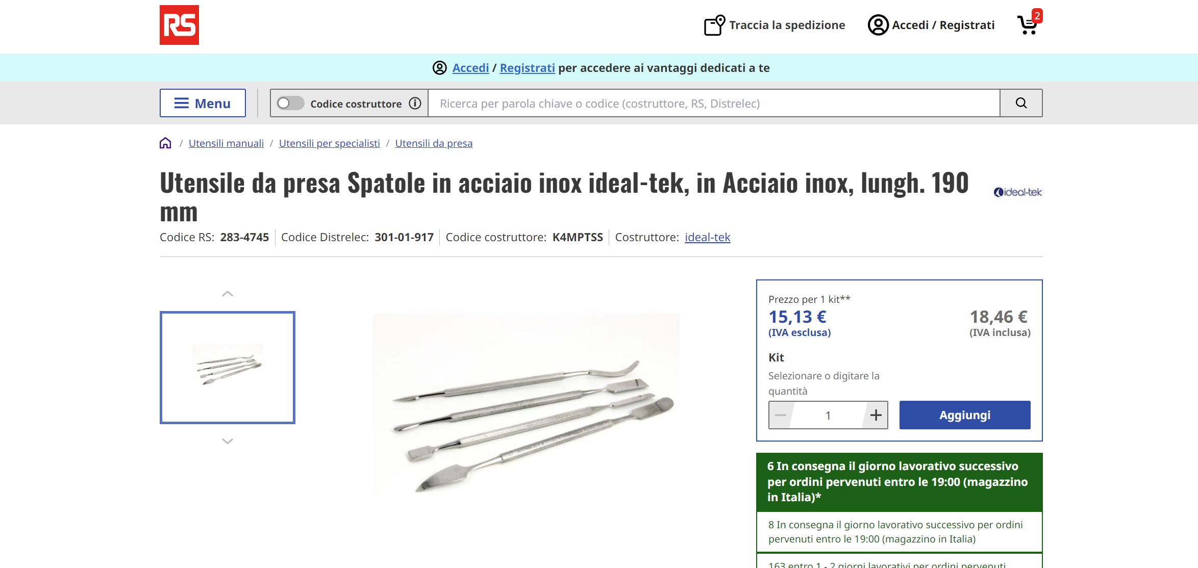Open Utensili manuali breadcrumb

226,143
